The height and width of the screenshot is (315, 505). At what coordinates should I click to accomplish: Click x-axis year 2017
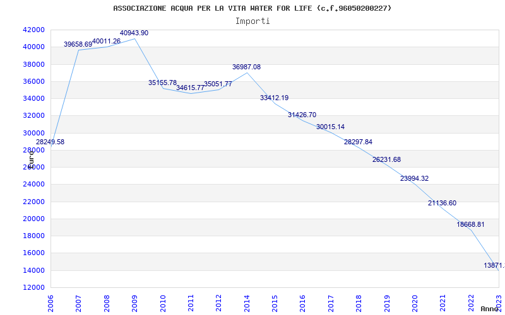point(331,304)
